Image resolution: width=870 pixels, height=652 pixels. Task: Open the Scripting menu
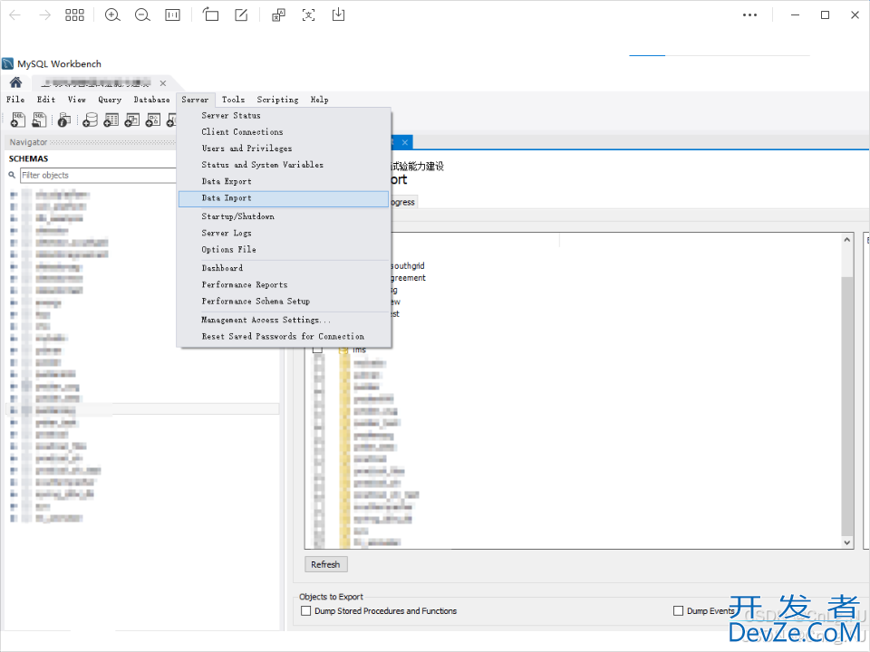click(277, 100)
